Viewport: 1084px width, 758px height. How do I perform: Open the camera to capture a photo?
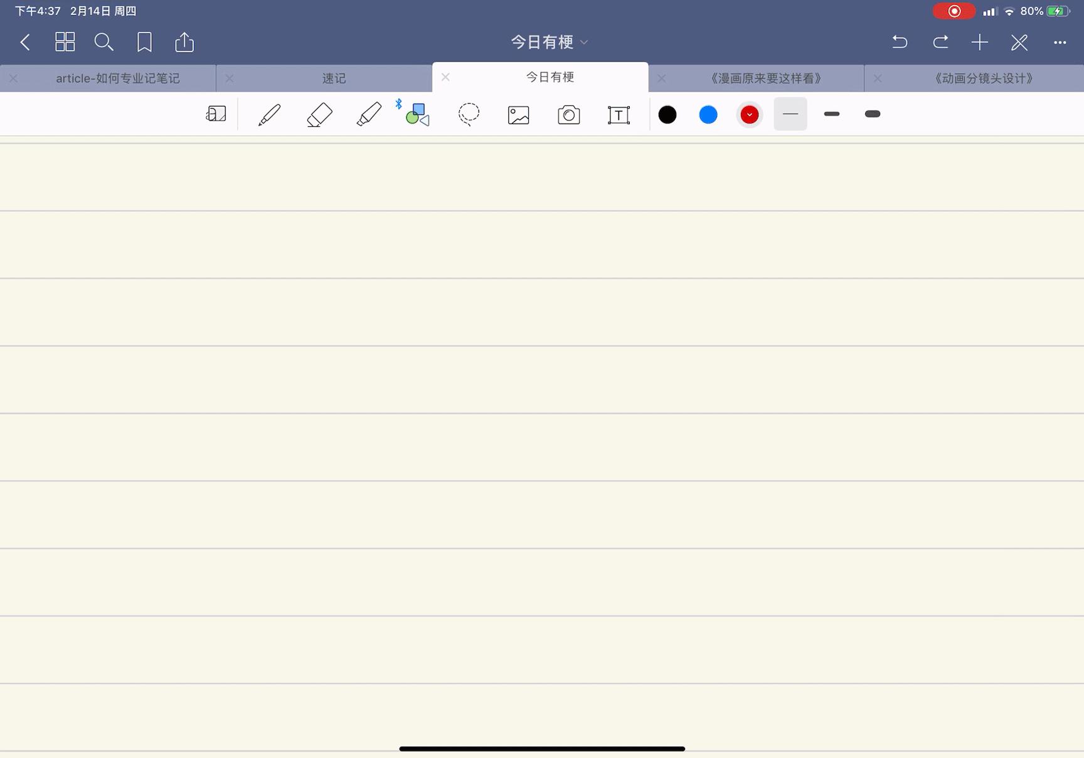568,114
